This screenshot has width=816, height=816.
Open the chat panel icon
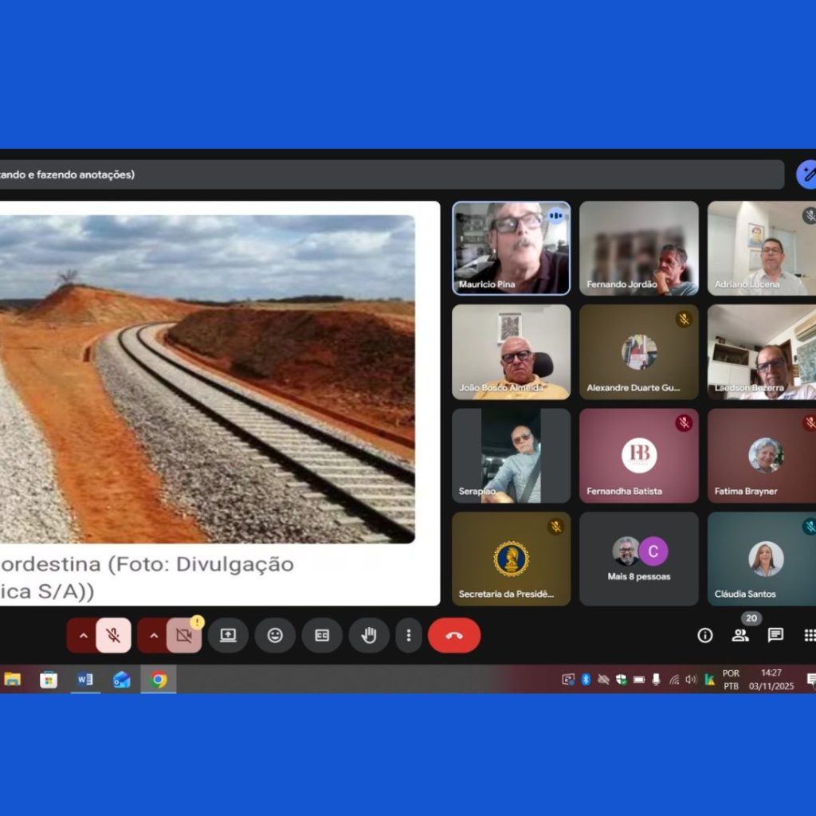[x=775, y=635]
